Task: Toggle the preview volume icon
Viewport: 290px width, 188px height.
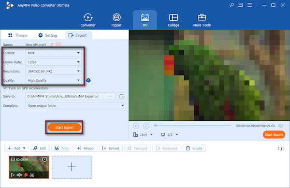Action: 280,126
